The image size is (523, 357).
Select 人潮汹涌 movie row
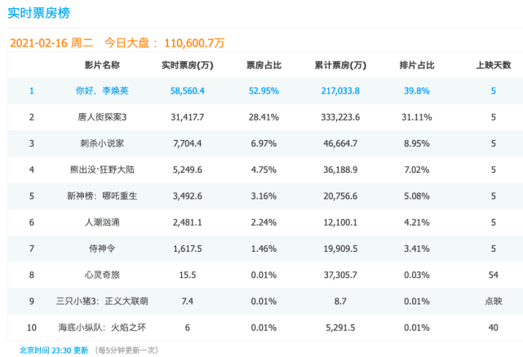tap(102, 223)
